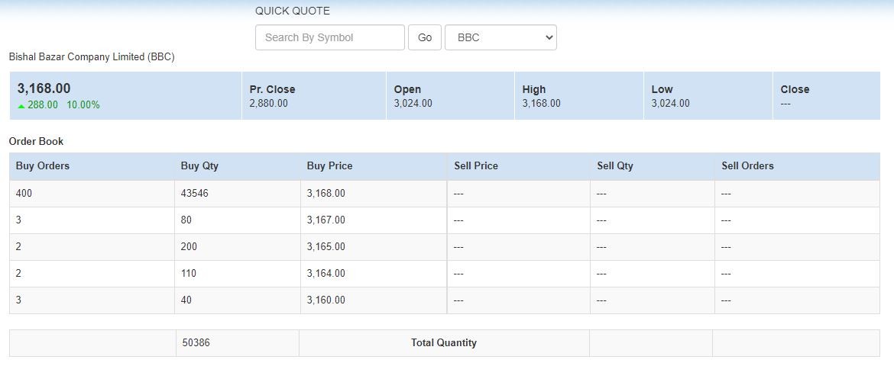Screen dimensions: 894x366
Task: Click the last price 3,168.00 in the summary bar
Action: click(44, 88)
